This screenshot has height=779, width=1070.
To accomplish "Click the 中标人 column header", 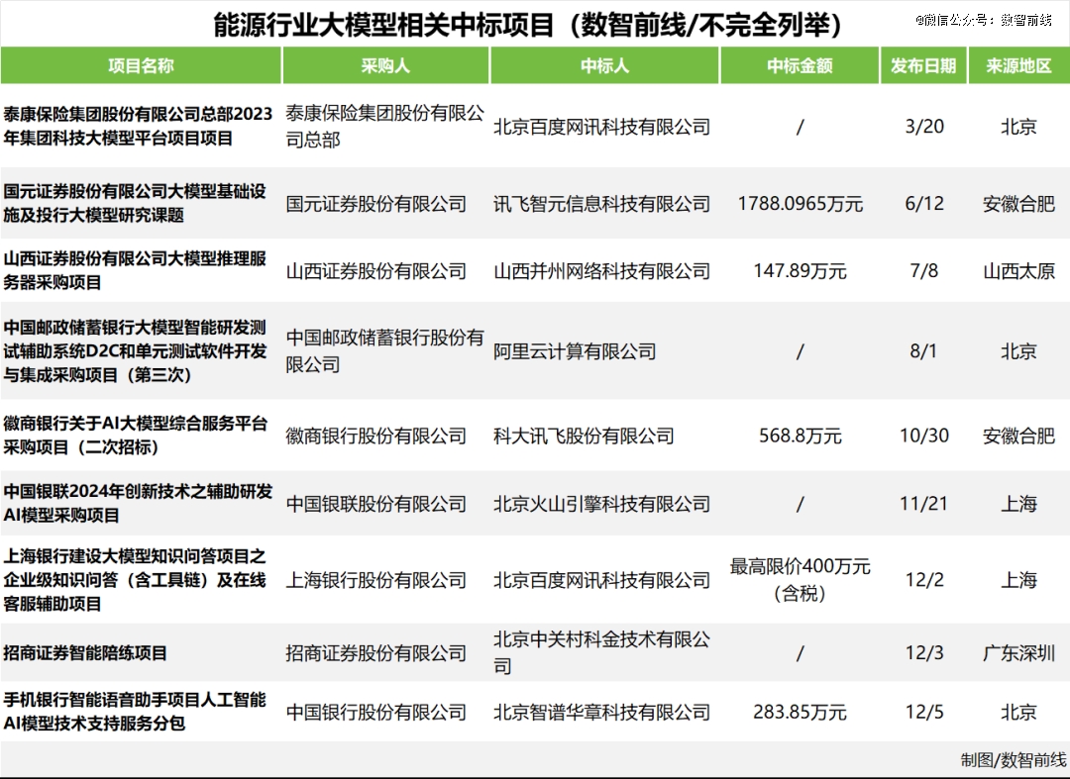I will 604,66.
